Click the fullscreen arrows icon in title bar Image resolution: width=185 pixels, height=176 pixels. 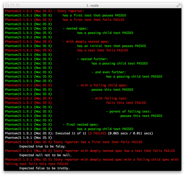[178, 5]
